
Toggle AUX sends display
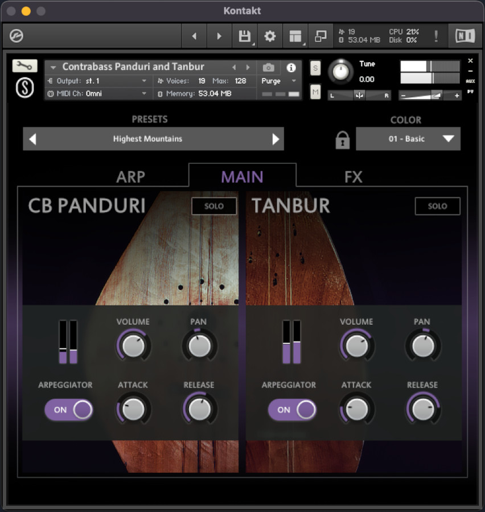[x=470, y=81]
